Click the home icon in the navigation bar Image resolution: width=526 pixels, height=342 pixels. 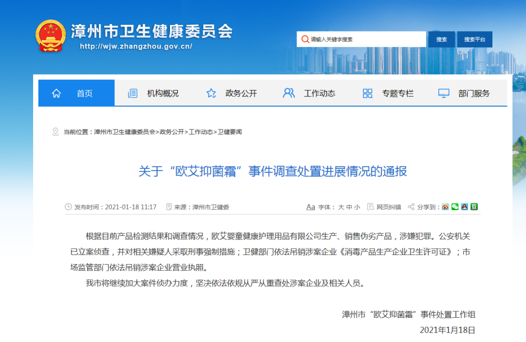[56, 93]
